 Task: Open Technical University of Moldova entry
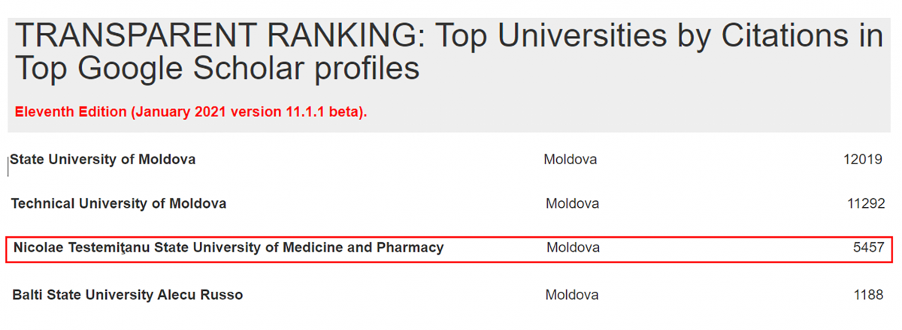point(119,203)
